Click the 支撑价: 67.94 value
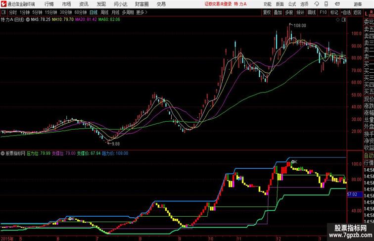Screen dimensions: 374x241 (x=89, y=153)
